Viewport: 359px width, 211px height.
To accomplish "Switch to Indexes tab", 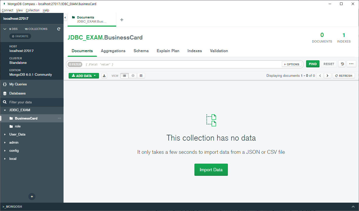I will [x=195, y=51].
